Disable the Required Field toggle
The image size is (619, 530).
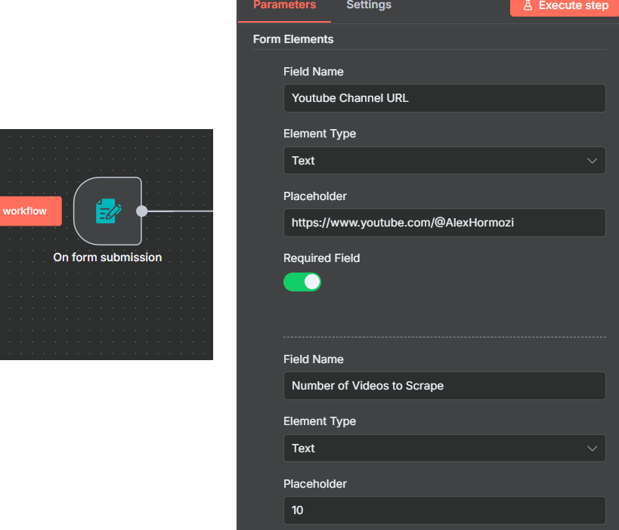[302, 282]
